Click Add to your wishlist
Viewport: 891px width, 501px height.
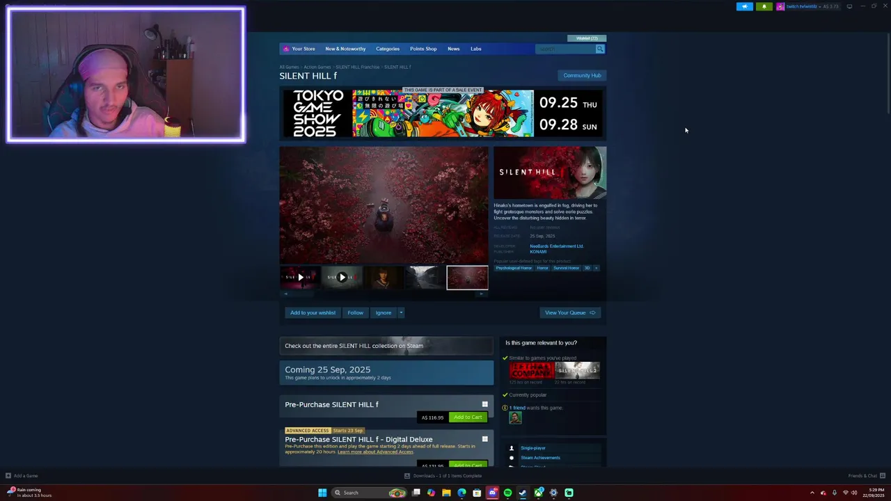313,312
